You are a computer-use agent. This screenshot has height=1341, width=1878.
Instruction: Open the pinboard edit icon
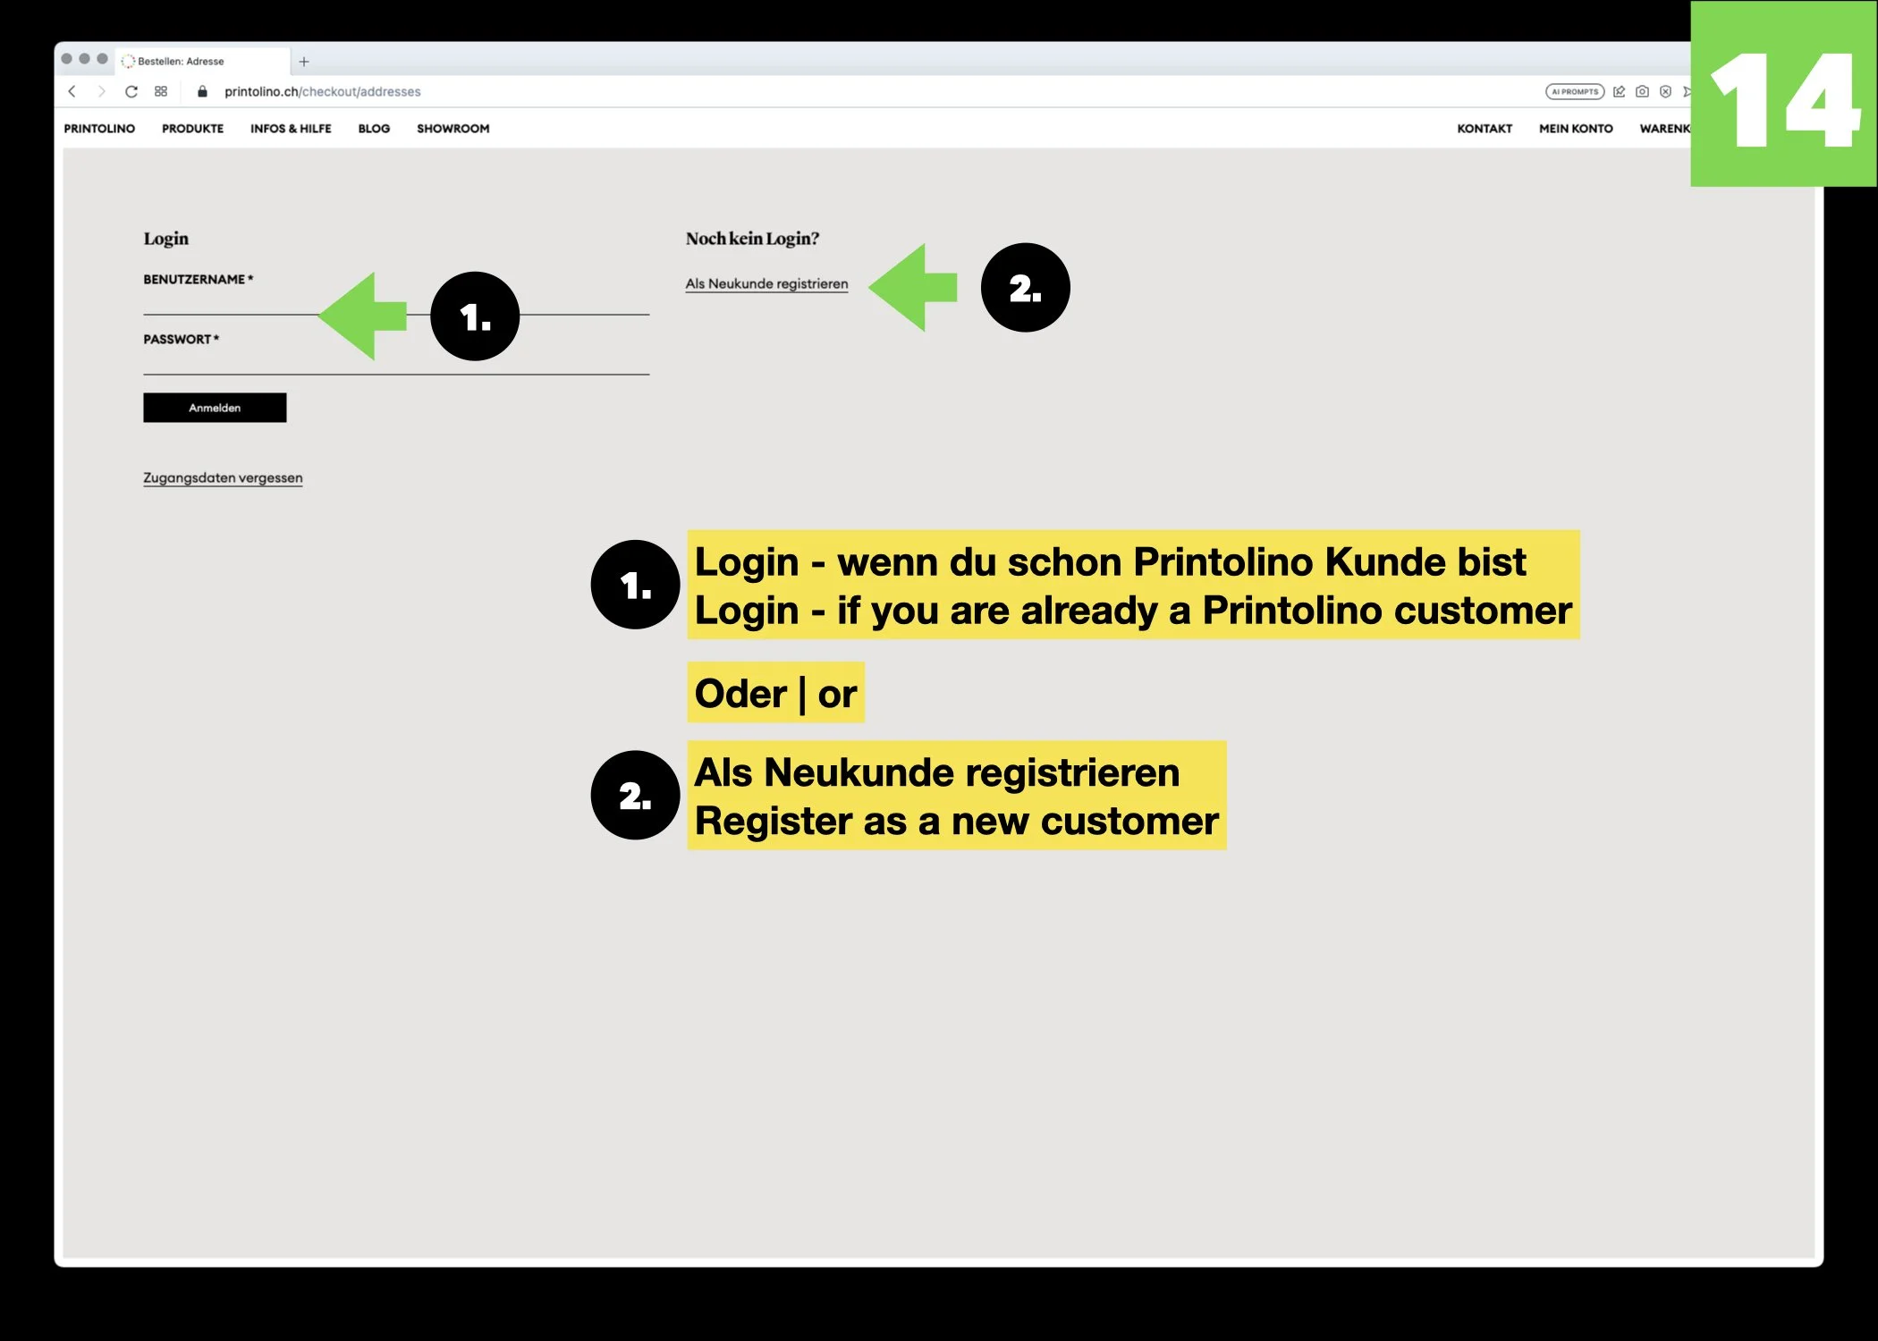(x=1619, y=91)
